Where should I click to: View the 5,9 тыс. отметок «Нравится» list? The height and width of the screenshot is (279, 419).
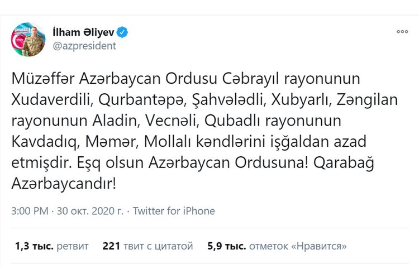[277, 246]
